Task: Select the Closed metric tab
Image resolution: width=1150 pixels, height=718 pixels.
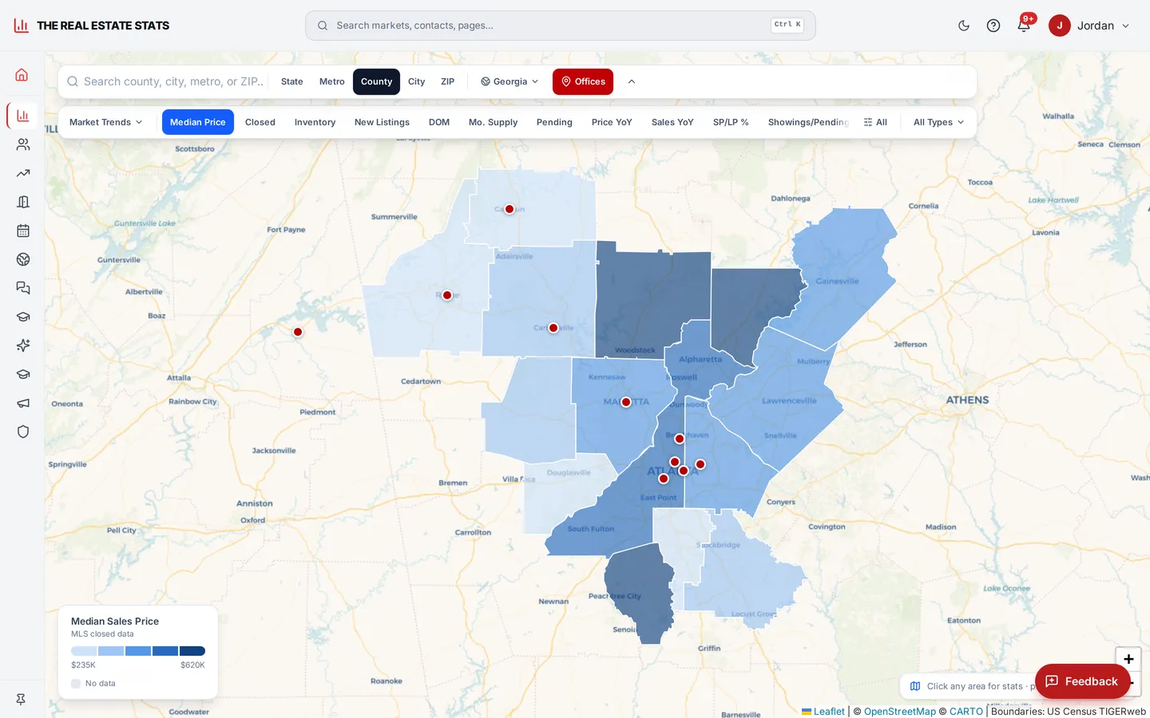Action: coord(260,122)
